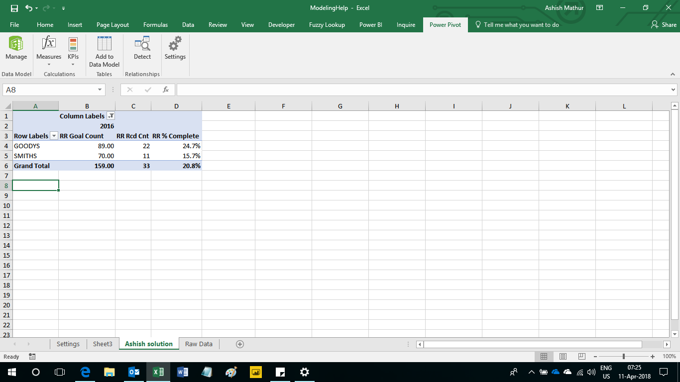This screenshot has height=382, width=680.
Task: Click Add to Data Model icon
Action: click(104, 44)
